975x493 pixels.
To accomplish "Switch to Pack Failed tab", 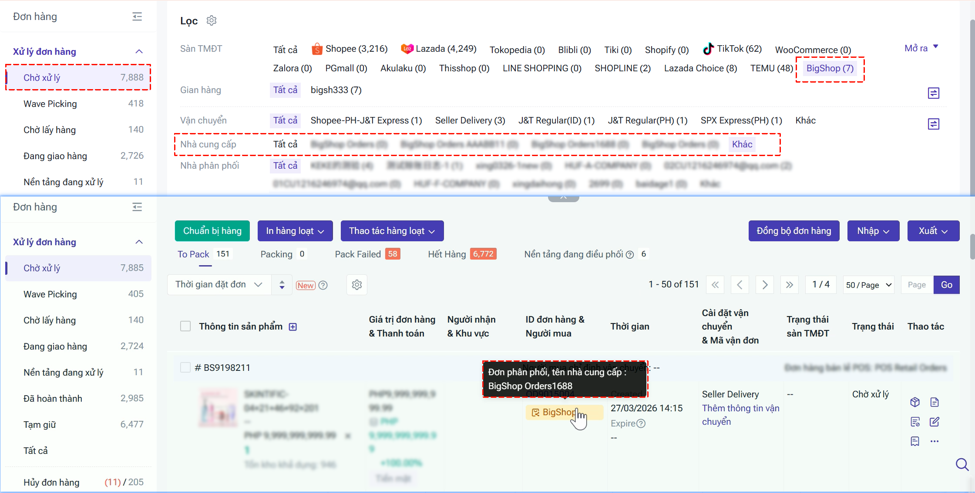I will 358,254.
